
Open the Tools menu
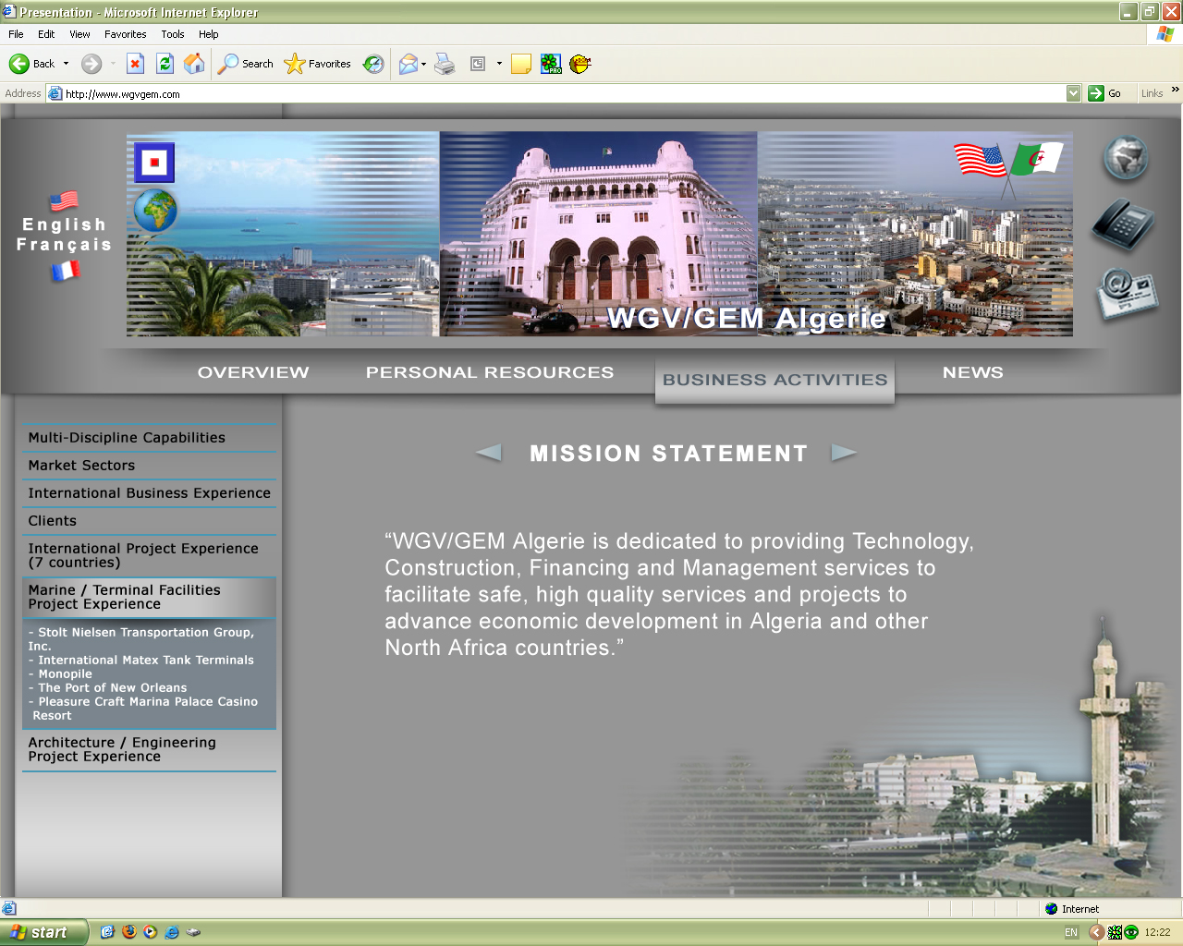(173, 34)
